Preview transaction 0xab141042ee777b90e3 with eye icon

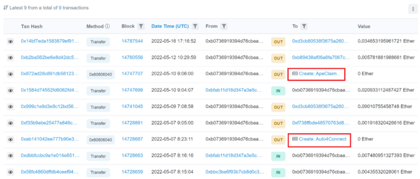10,139
